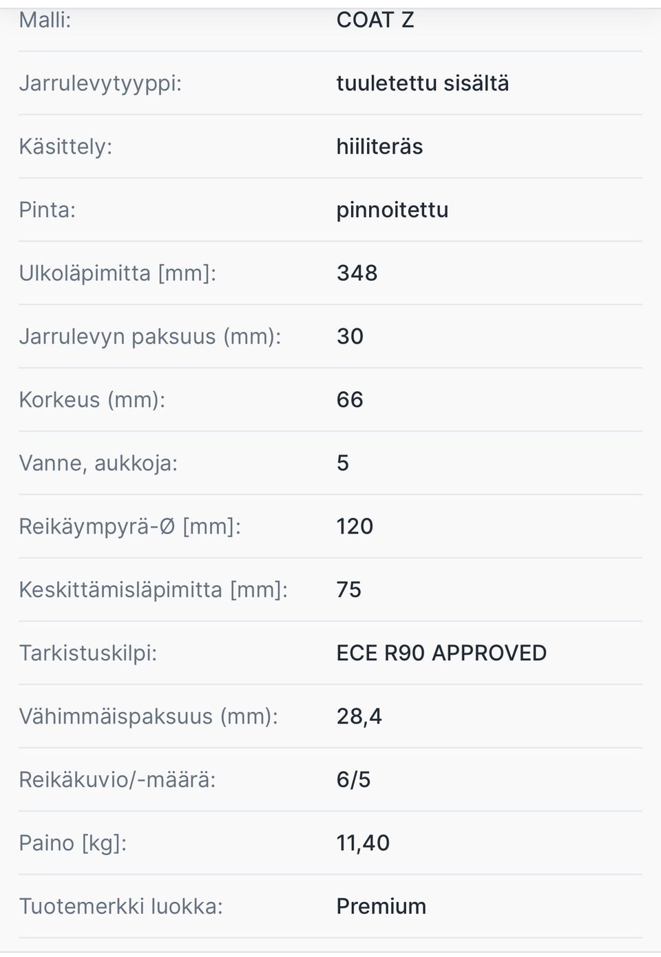Click the 'pinnoitettu' surface value
Viewport: 661px width, 957px height.
pyautogui.click(x=392, y=210)
